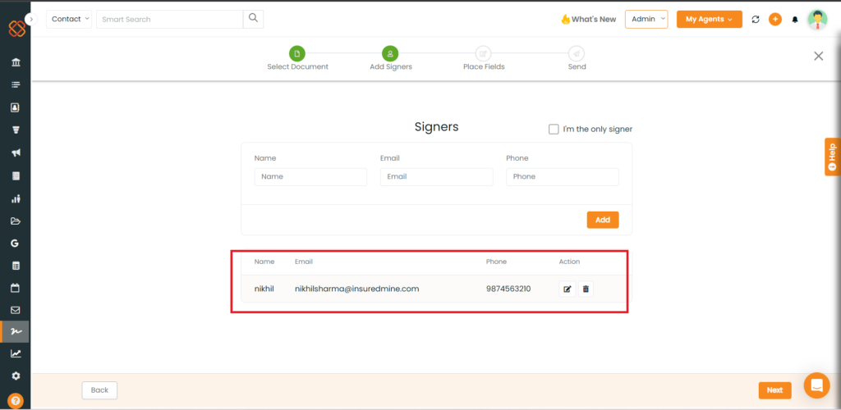Screen dimensions: 841x410
Task: Click the signer Name input
Action: tap(310, 176)
